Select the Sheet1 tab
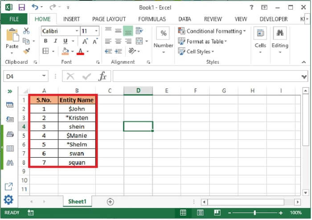Screen dimensions: 312x220 [77, 201]
